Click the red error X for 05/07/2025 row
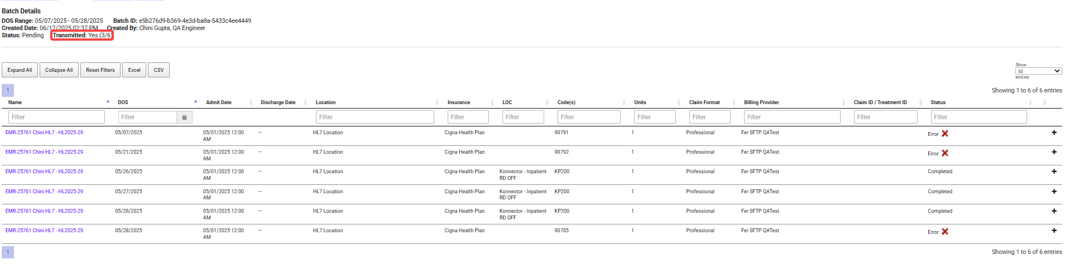This screenshot has width=1065, height=274. pyautogui.click(x=945, y=134)
